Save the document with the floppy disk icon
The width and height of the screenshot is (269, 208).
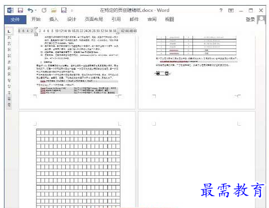(x=20, y=10)
